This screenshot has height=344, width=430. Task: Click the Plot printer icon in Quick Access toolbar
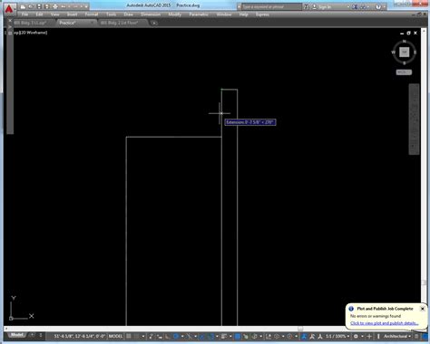coord(55,6)
